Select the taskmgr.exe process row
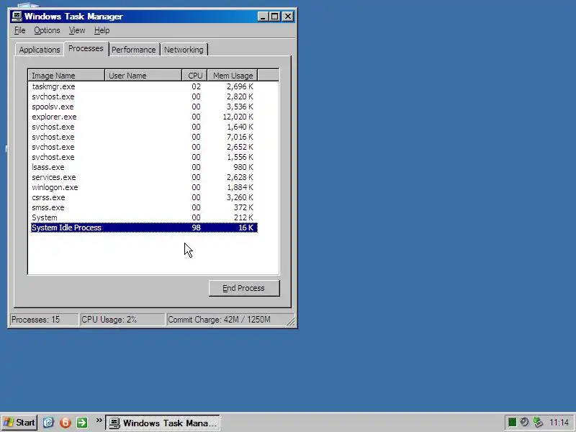Screen dimensions: 576x432 [144, 86]
